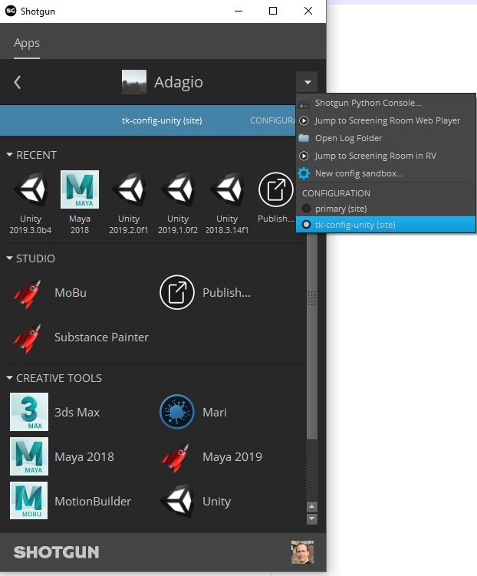The width and height of the screenshot is (477, 576).
Task: Open Shotgun Python Console menu entry
Action: 368,103
